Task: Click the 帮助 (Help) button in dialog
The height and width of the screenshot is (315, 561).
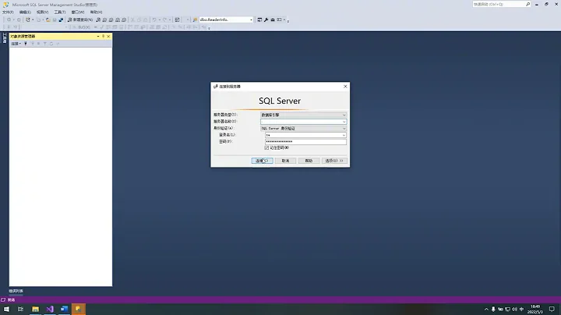Action: point(309,161)
